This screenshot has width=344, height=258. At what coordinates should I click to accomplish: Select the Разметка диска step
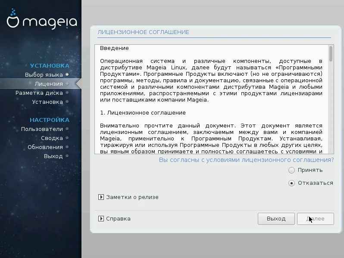coord(39,93)
